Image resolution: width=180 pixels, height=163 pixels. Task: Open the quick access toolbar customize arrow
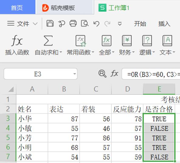pos(120,24)
